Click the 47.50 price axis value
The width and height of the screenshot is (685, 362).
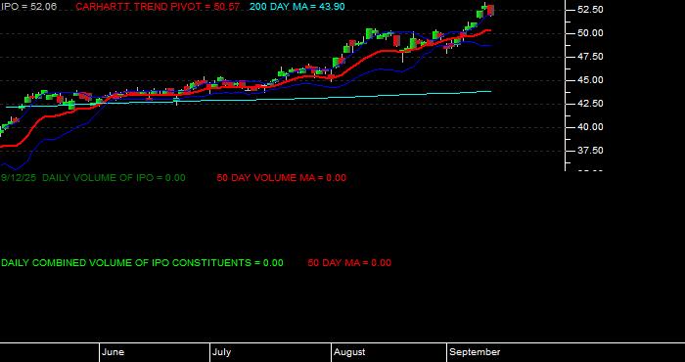tap(590, 57)
